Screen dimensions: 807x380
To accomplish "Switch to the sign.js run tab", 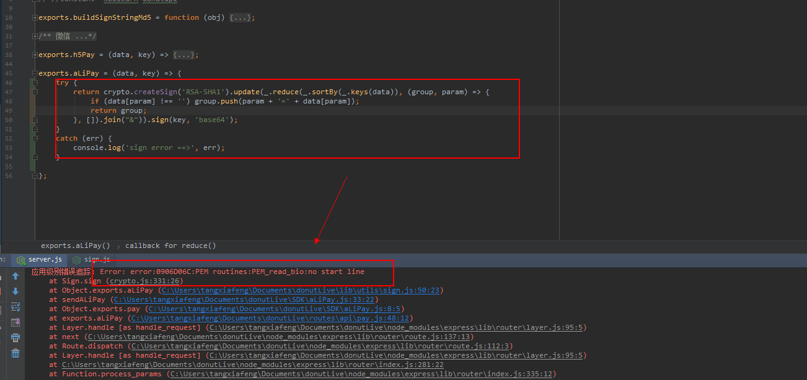I will (92, 260).
